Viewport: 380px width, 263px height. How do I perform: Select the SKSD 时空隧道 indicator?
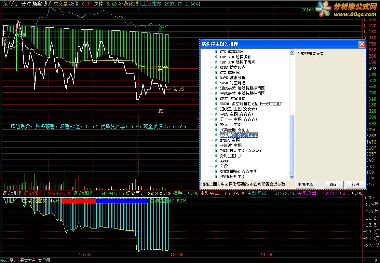pos(232,83)
